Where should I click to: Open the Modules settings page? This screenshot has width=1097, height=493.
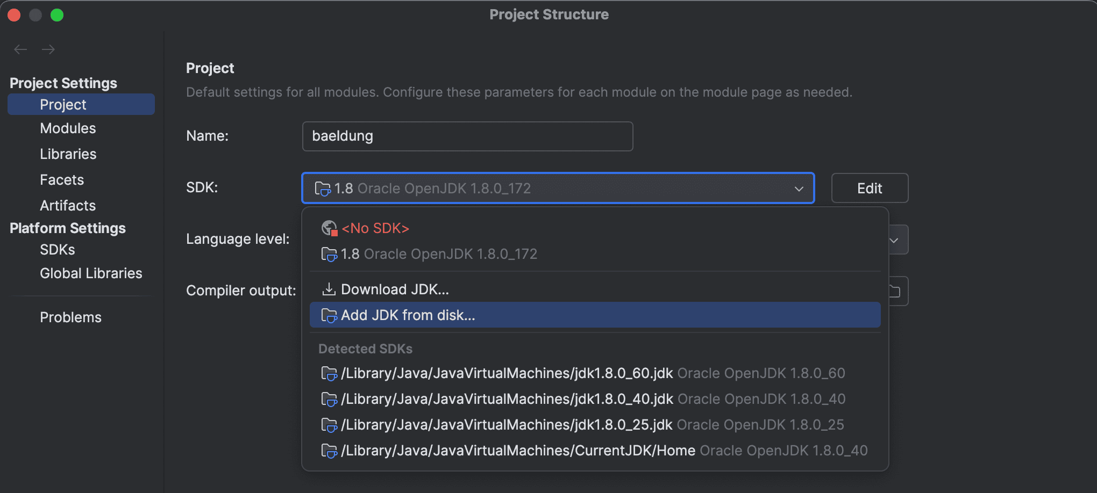tap(68, 128)
